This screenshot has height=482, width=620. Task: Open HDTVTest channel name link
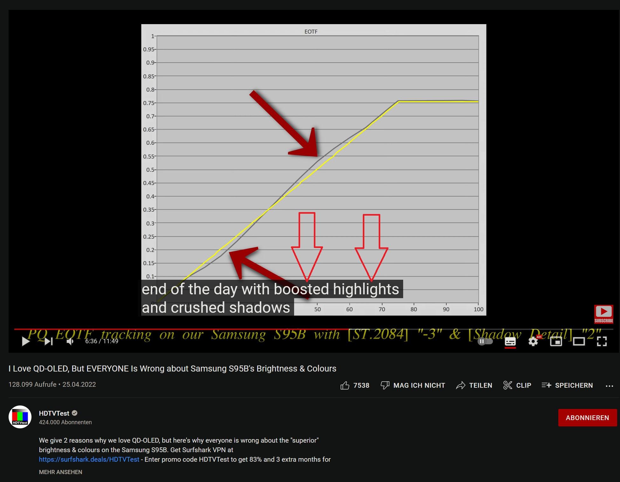pos(54,413)
